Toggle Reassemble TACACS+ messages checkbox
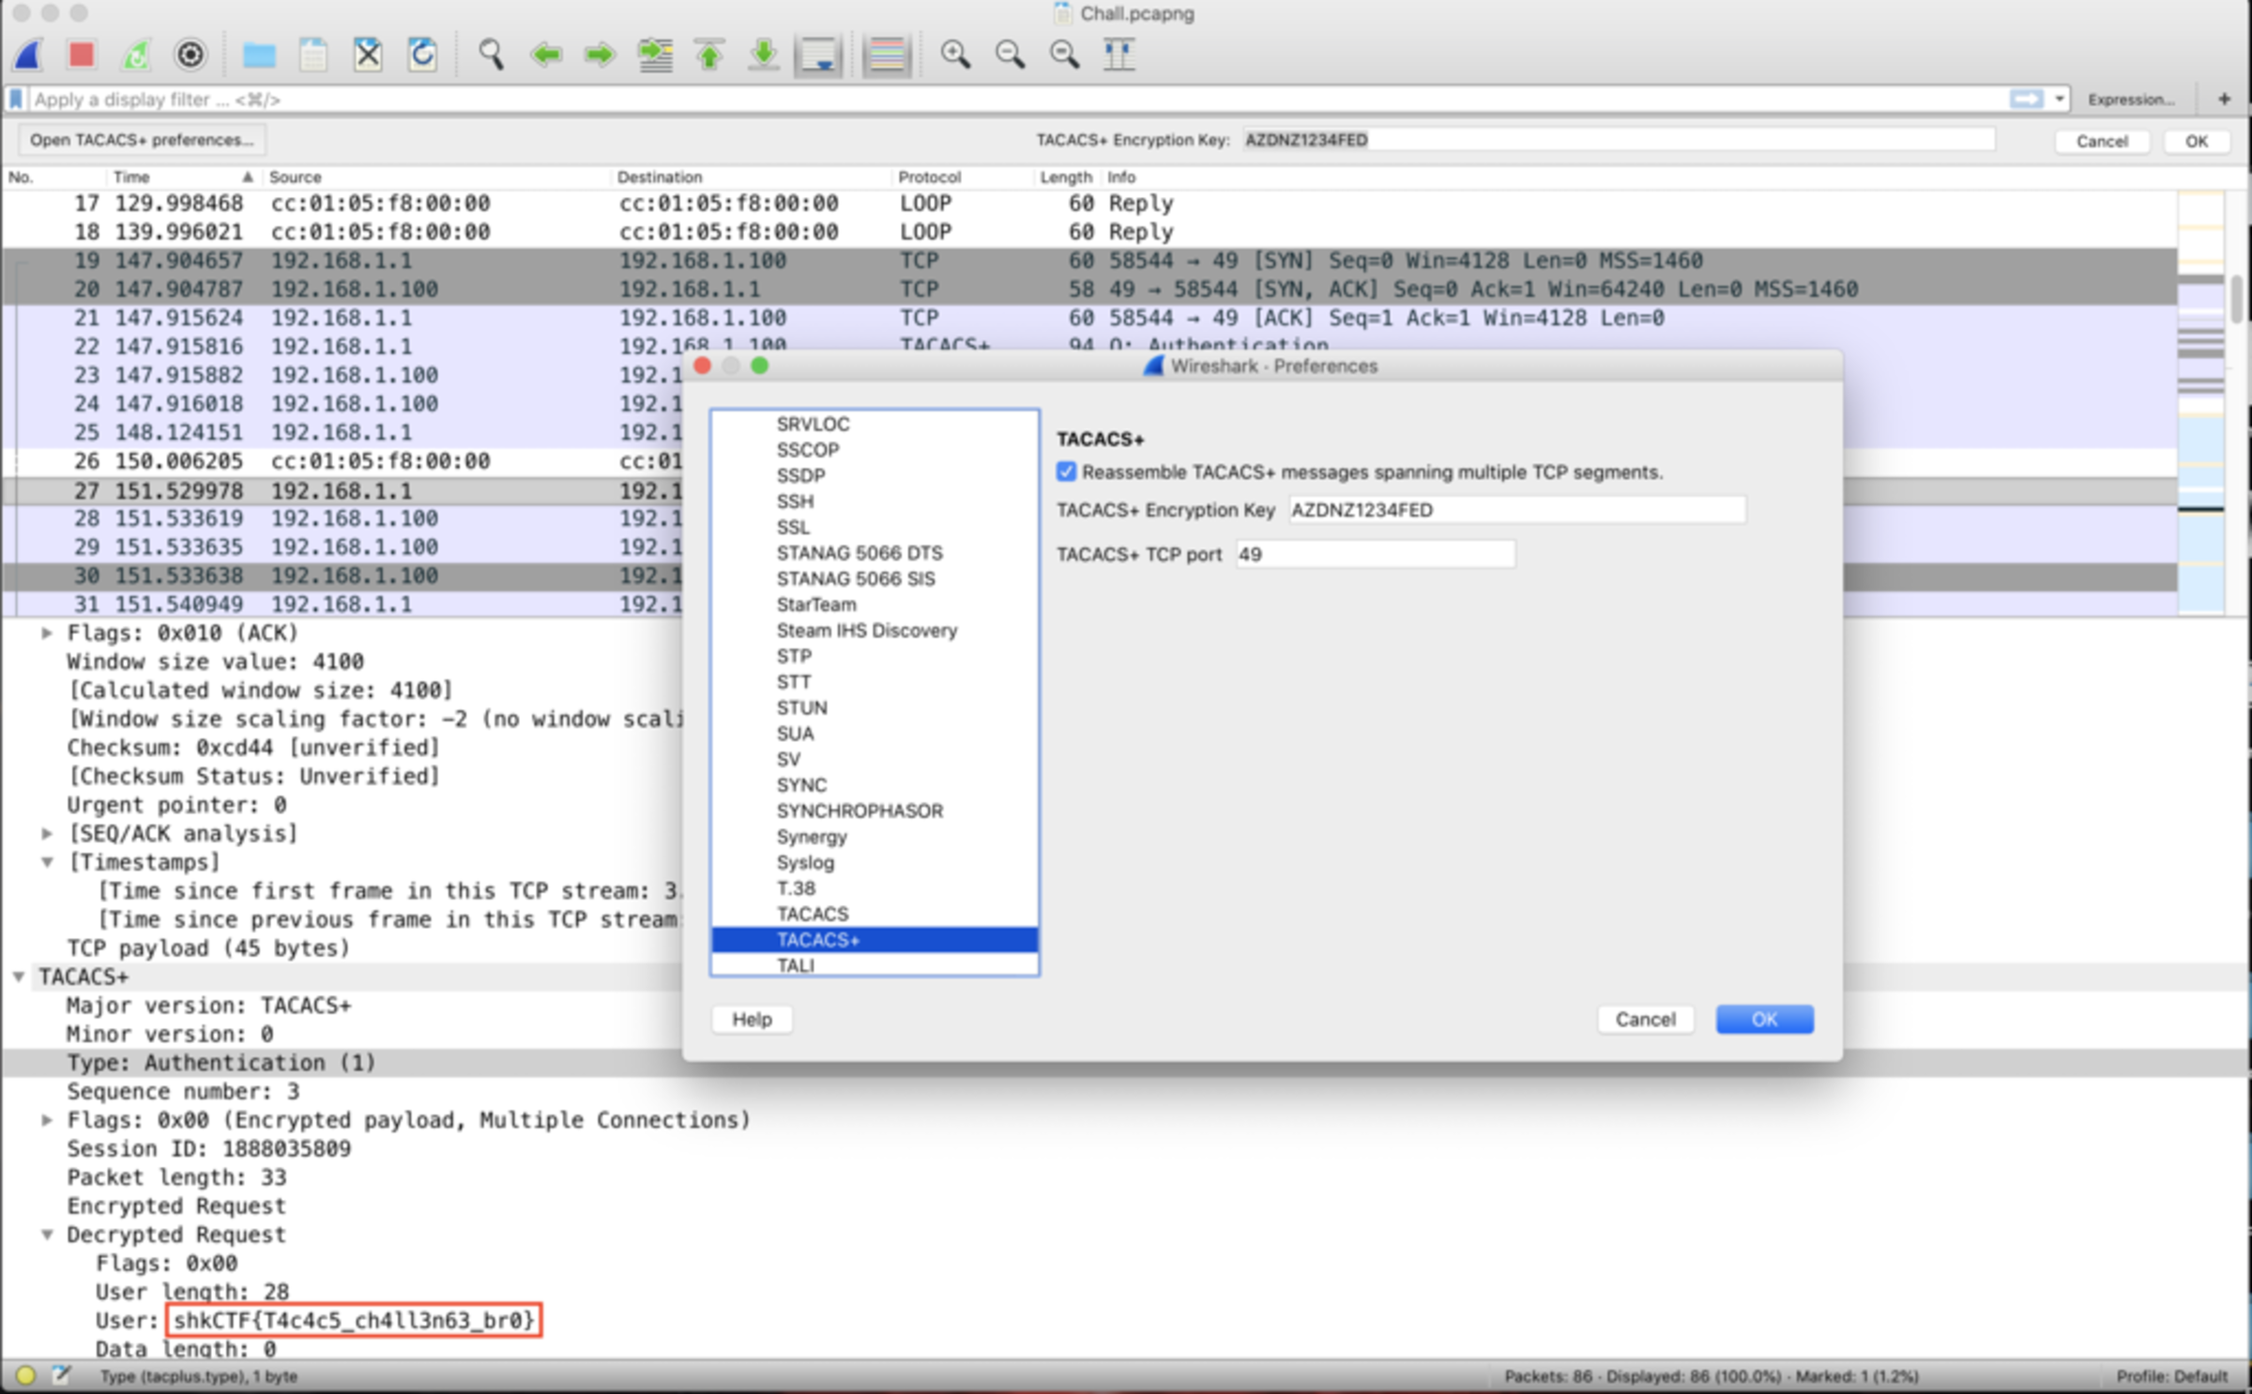Image resolution: width=2252 pixels, height=1394 pixels. [x=1066, y=471]
